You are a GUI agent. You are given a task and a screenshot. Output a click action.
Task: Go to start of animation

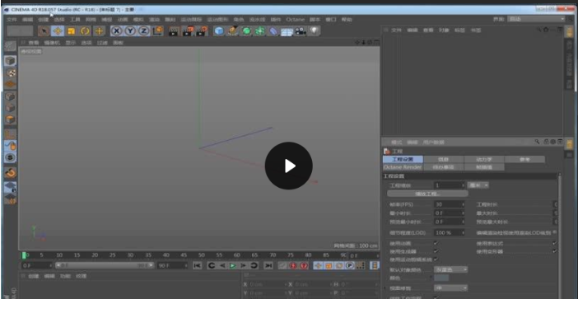(198, 265)
